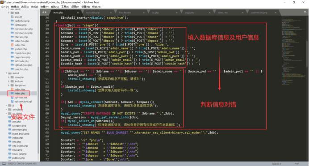
Task: Collapse the install folder
Action: coord(6,73)
